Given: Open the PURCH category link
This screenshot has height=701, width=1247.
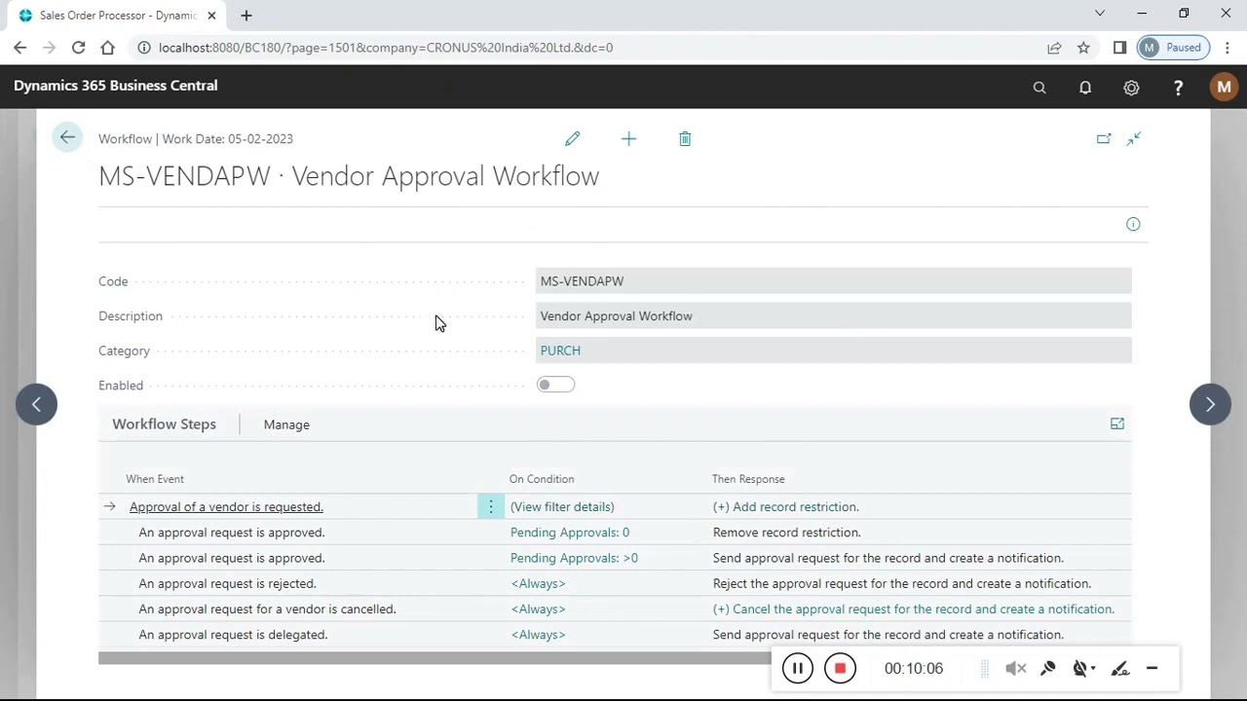Looking at the screenshot, I should coord(560,350).
